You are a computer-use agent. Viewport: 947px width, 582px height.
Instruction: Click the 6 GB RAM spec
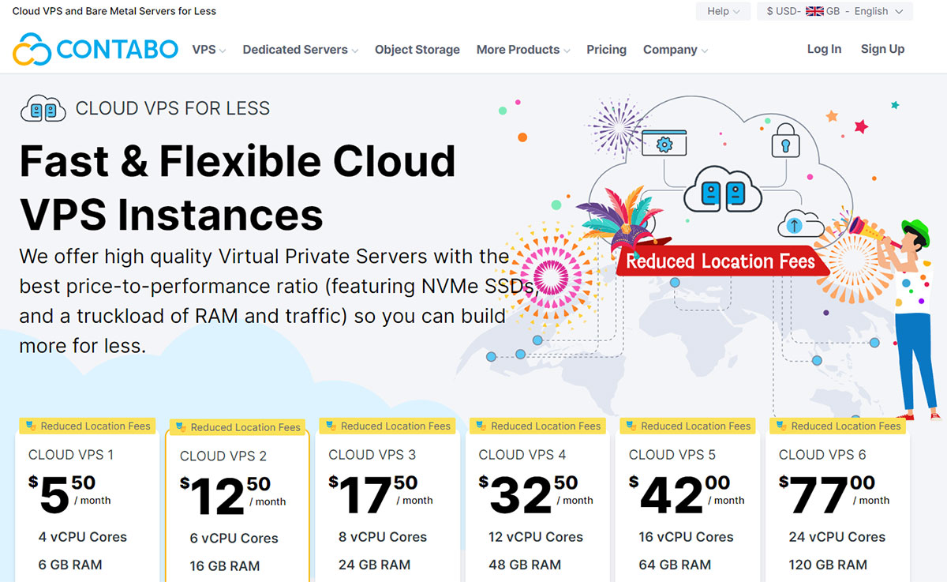(70, 565)
